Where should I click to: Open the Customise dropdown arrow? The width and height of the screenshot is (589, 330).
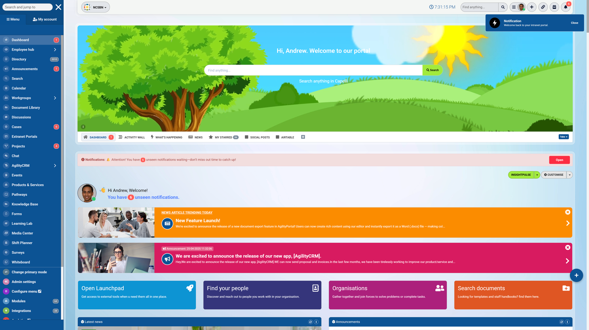[x=569, y=175]
